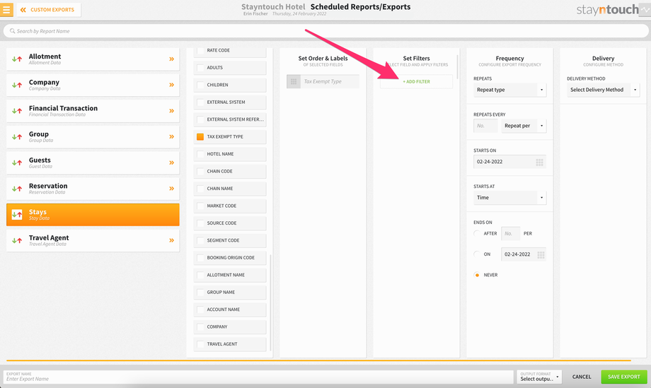This screenshot has height=388, width=651.
Task: Check the Market Code field
Action: [x=200, y=206]
